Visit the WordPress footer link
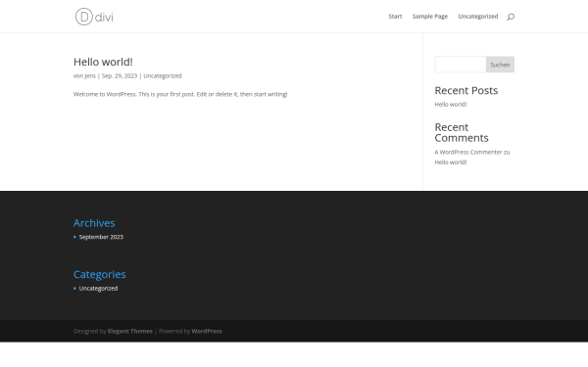The image size is (588, 367). (x=207, y=331)
